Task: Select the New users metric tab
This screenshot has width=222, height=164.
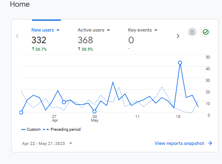Action: point(43,30)
